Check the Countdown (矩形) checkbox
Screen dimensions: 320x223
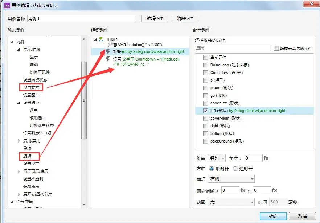(205, 73)
